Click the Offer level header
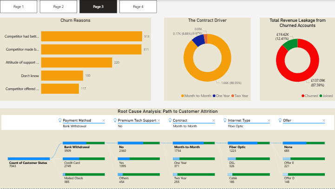335x189 pixels. coord(287,120)
